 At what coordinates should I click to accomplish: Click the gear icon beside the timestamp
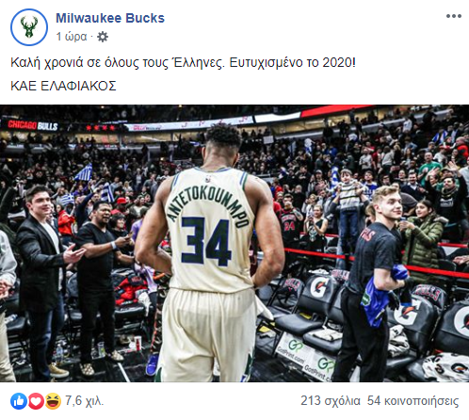point(103,37)
